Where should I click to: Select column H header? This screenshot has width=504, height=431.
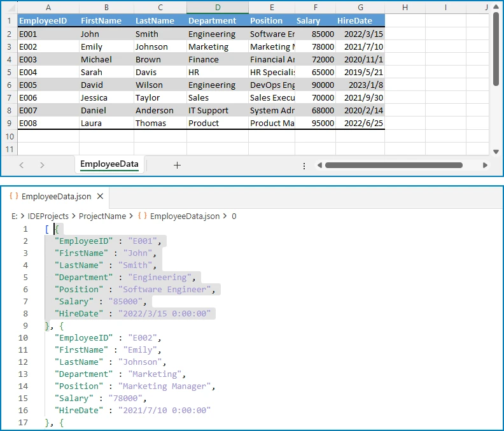tap(405, 7)
